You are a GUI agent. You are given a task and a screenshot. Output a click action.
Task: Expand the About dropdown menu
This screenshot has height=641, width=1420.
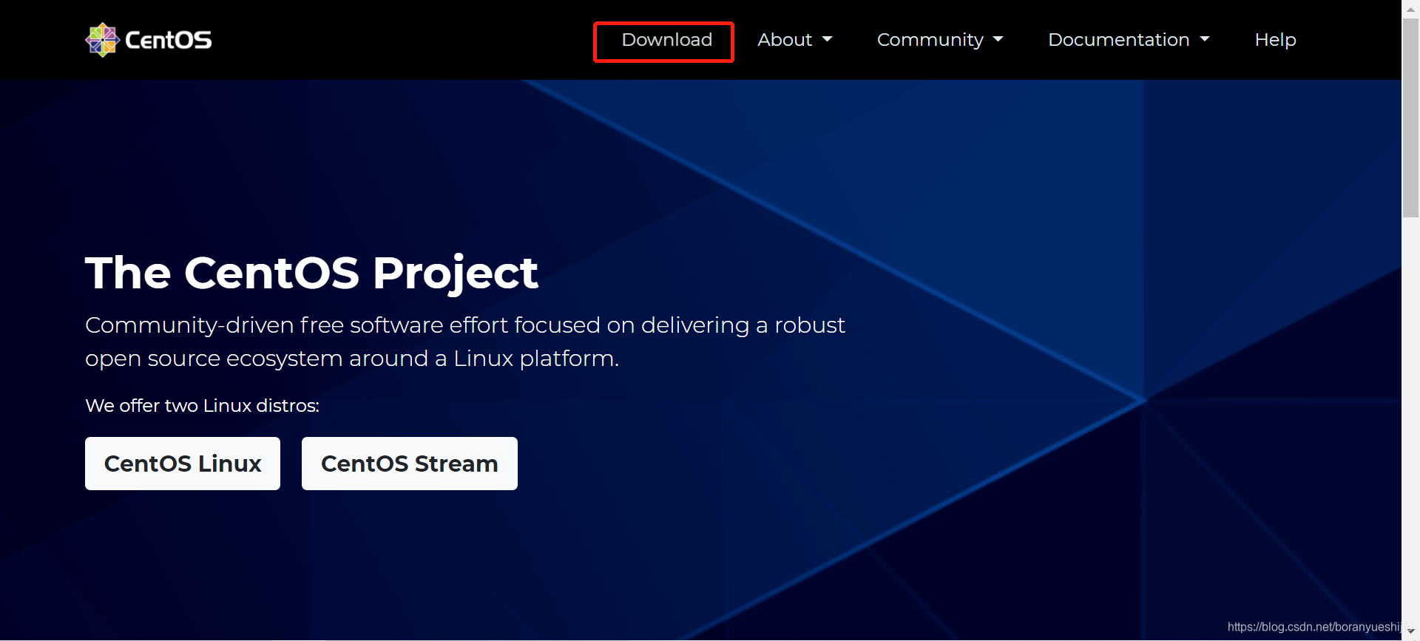(x=795, y=40)
